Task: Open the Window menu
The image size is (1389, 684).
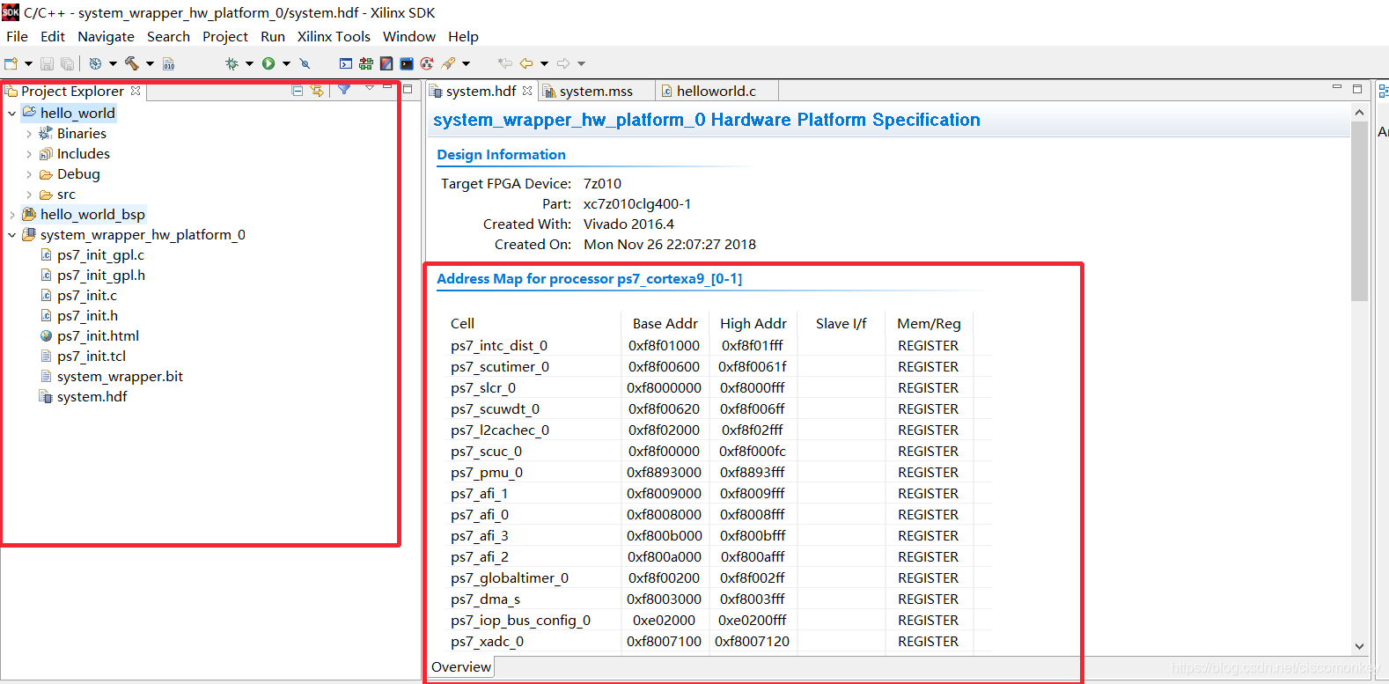Action: point(409,36)
